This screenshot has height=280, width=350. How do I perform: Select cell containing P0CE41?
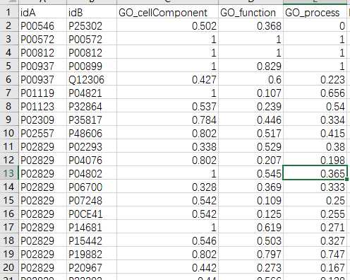point(92,214)
